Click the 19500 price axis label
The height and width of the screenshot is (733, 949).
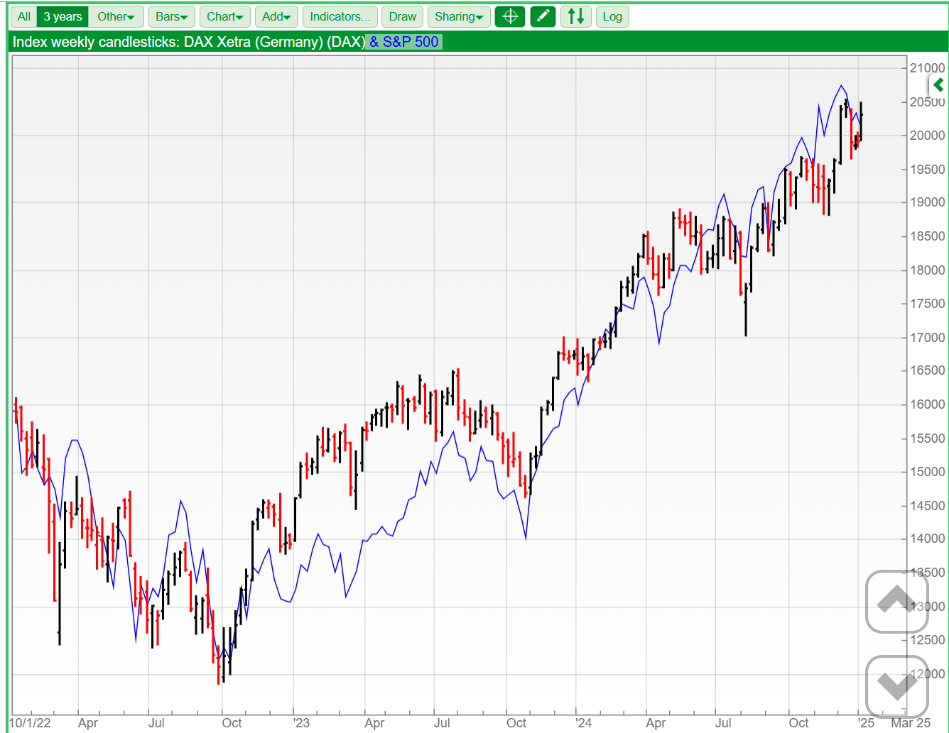(x=928, y=170)
